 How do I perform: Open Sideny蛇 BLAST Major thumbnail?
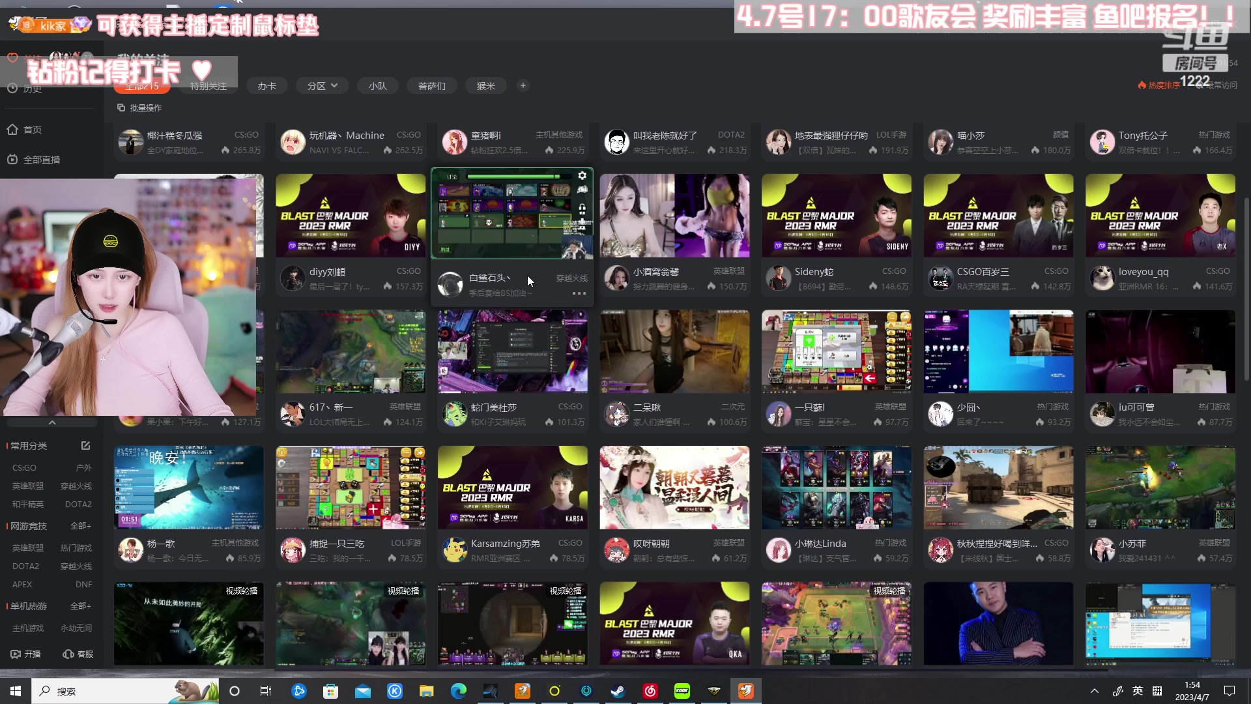click(x=837, y=216)
